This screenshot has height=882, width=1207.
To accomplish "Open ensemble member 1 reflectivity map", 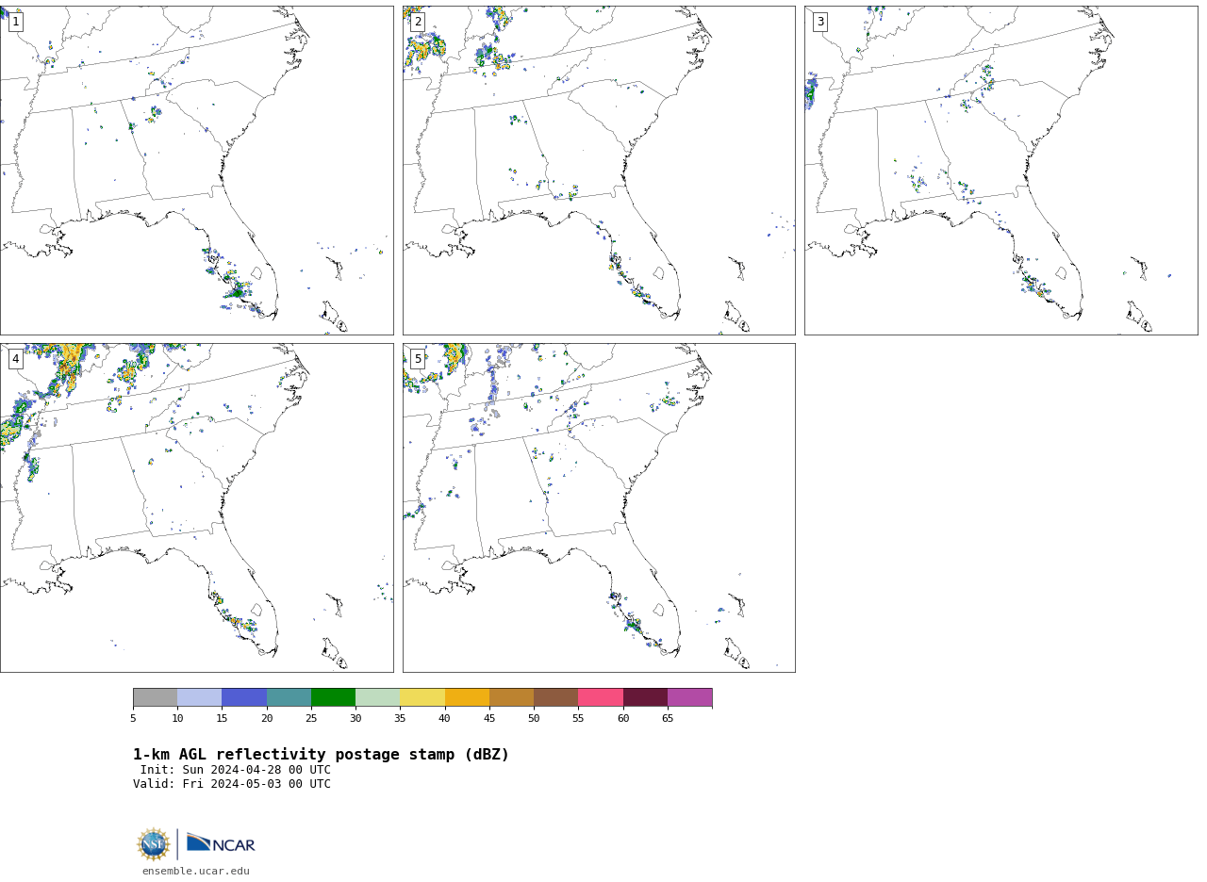I will click(x=196, y=171).
